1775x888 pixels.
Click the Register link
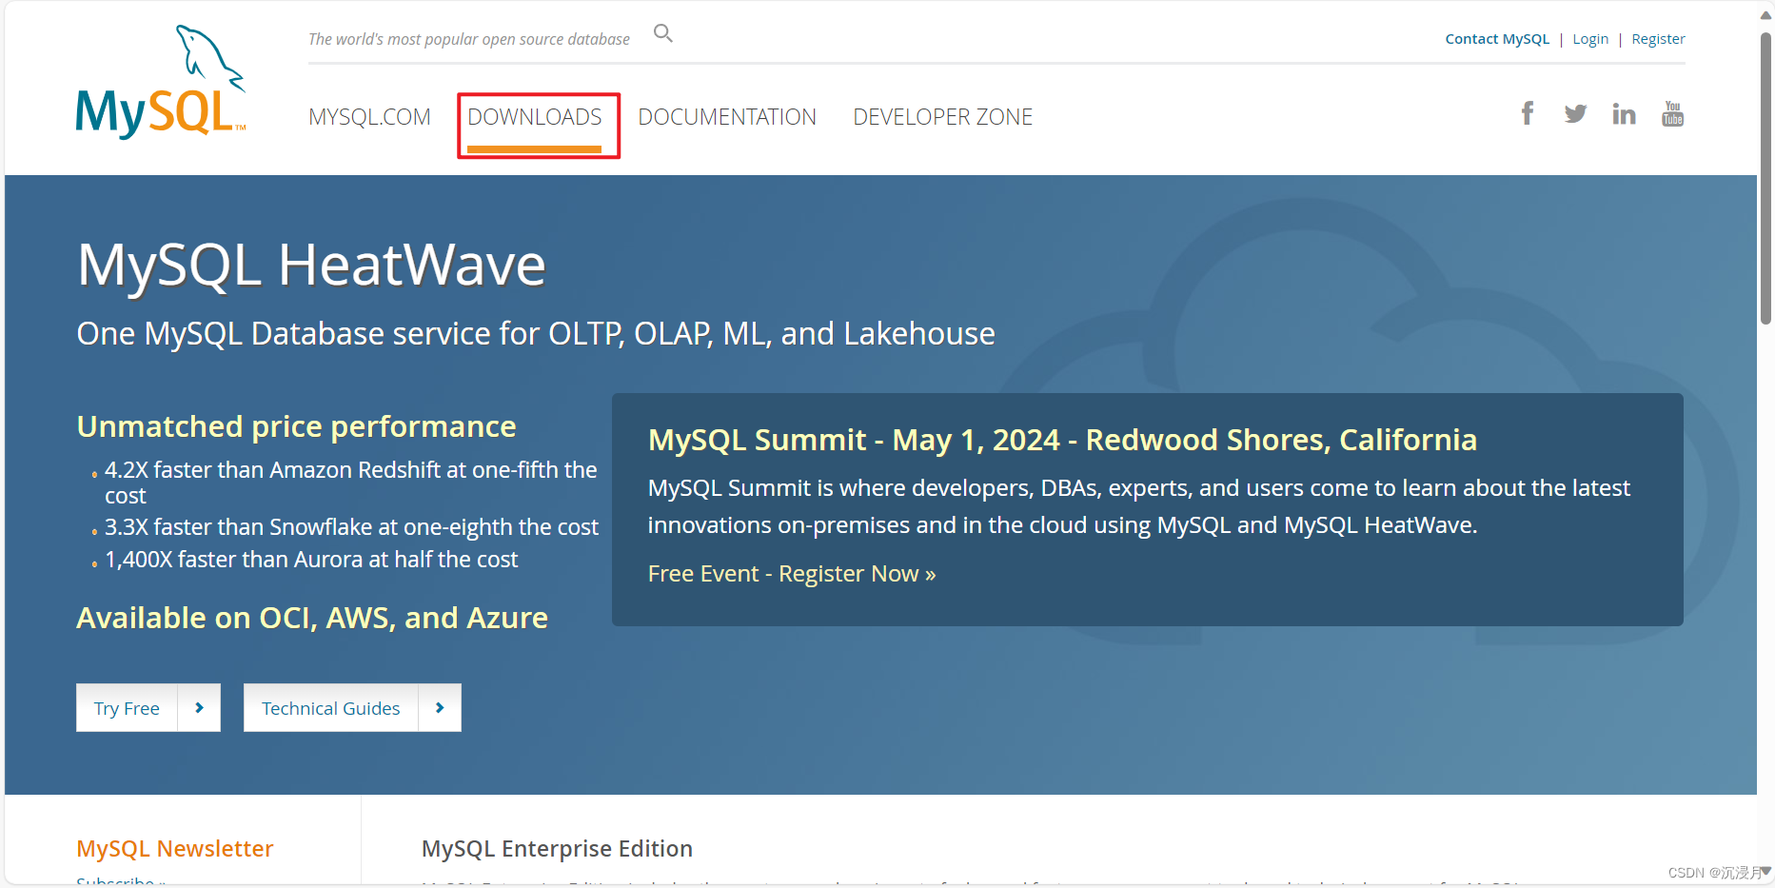1658,39
